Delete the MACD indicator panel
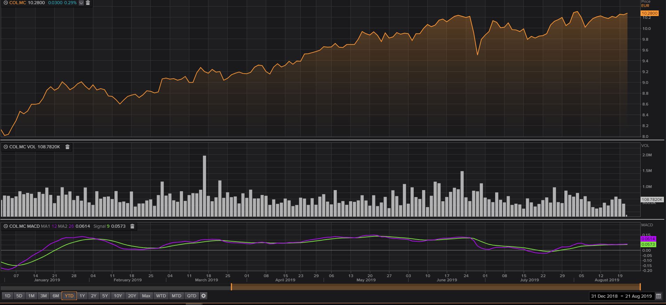Viewport: 666px width, 305px height. [132, 226]
